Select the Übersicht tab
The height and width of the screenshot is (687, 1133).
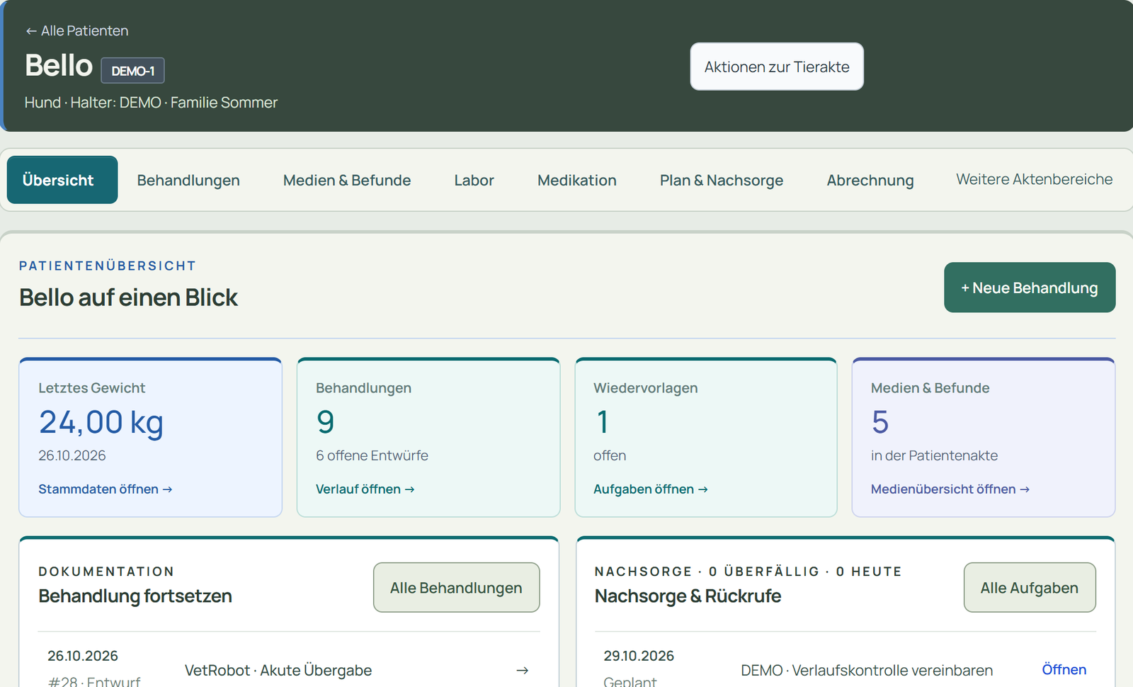tap(62, 180)
